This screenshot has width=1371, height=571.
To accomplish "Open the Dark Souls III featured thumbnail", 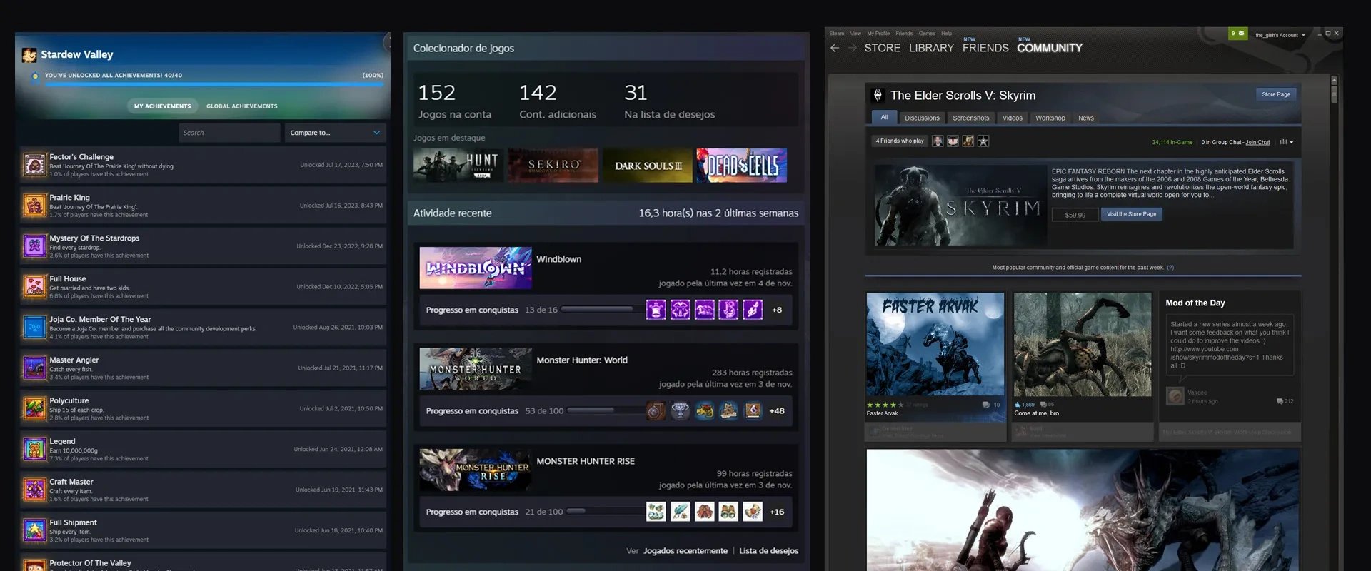I will click(647, 166).
